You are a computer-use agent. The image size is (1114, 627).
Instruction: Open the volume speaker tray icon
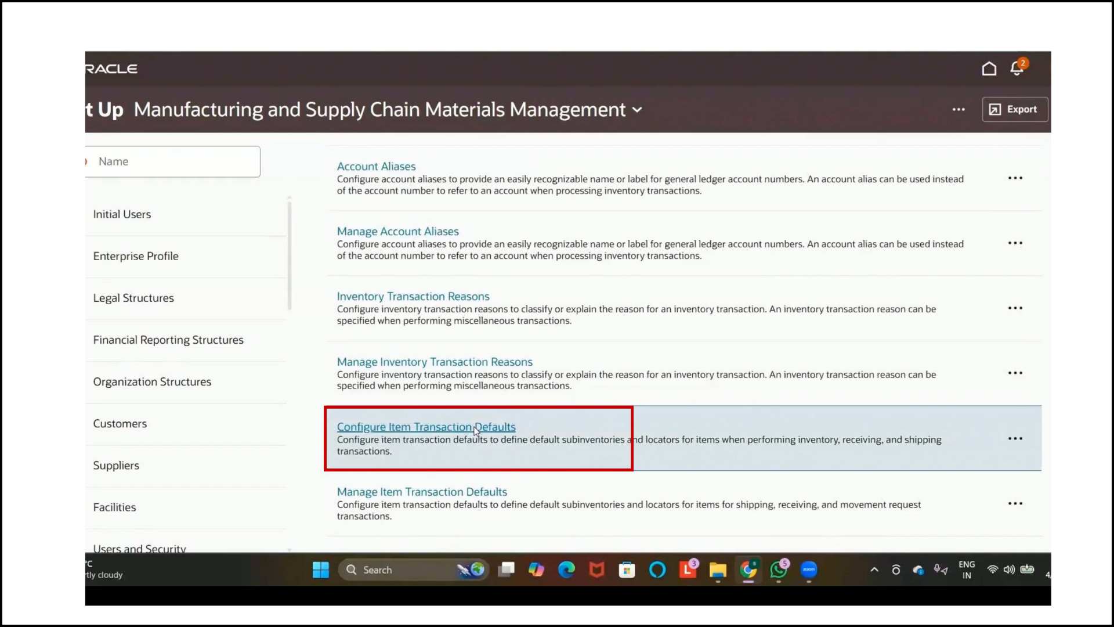tap(1010, 570)
